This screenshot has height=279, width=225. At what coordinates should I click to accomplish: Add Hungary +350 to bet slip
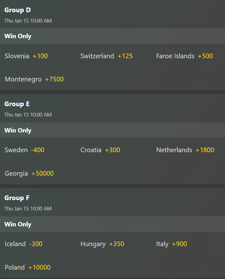click(x=102, y=244)
